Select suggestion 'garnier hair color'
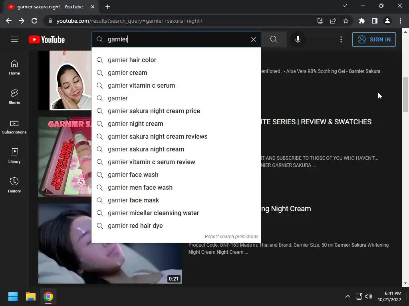 coord(176,60)
